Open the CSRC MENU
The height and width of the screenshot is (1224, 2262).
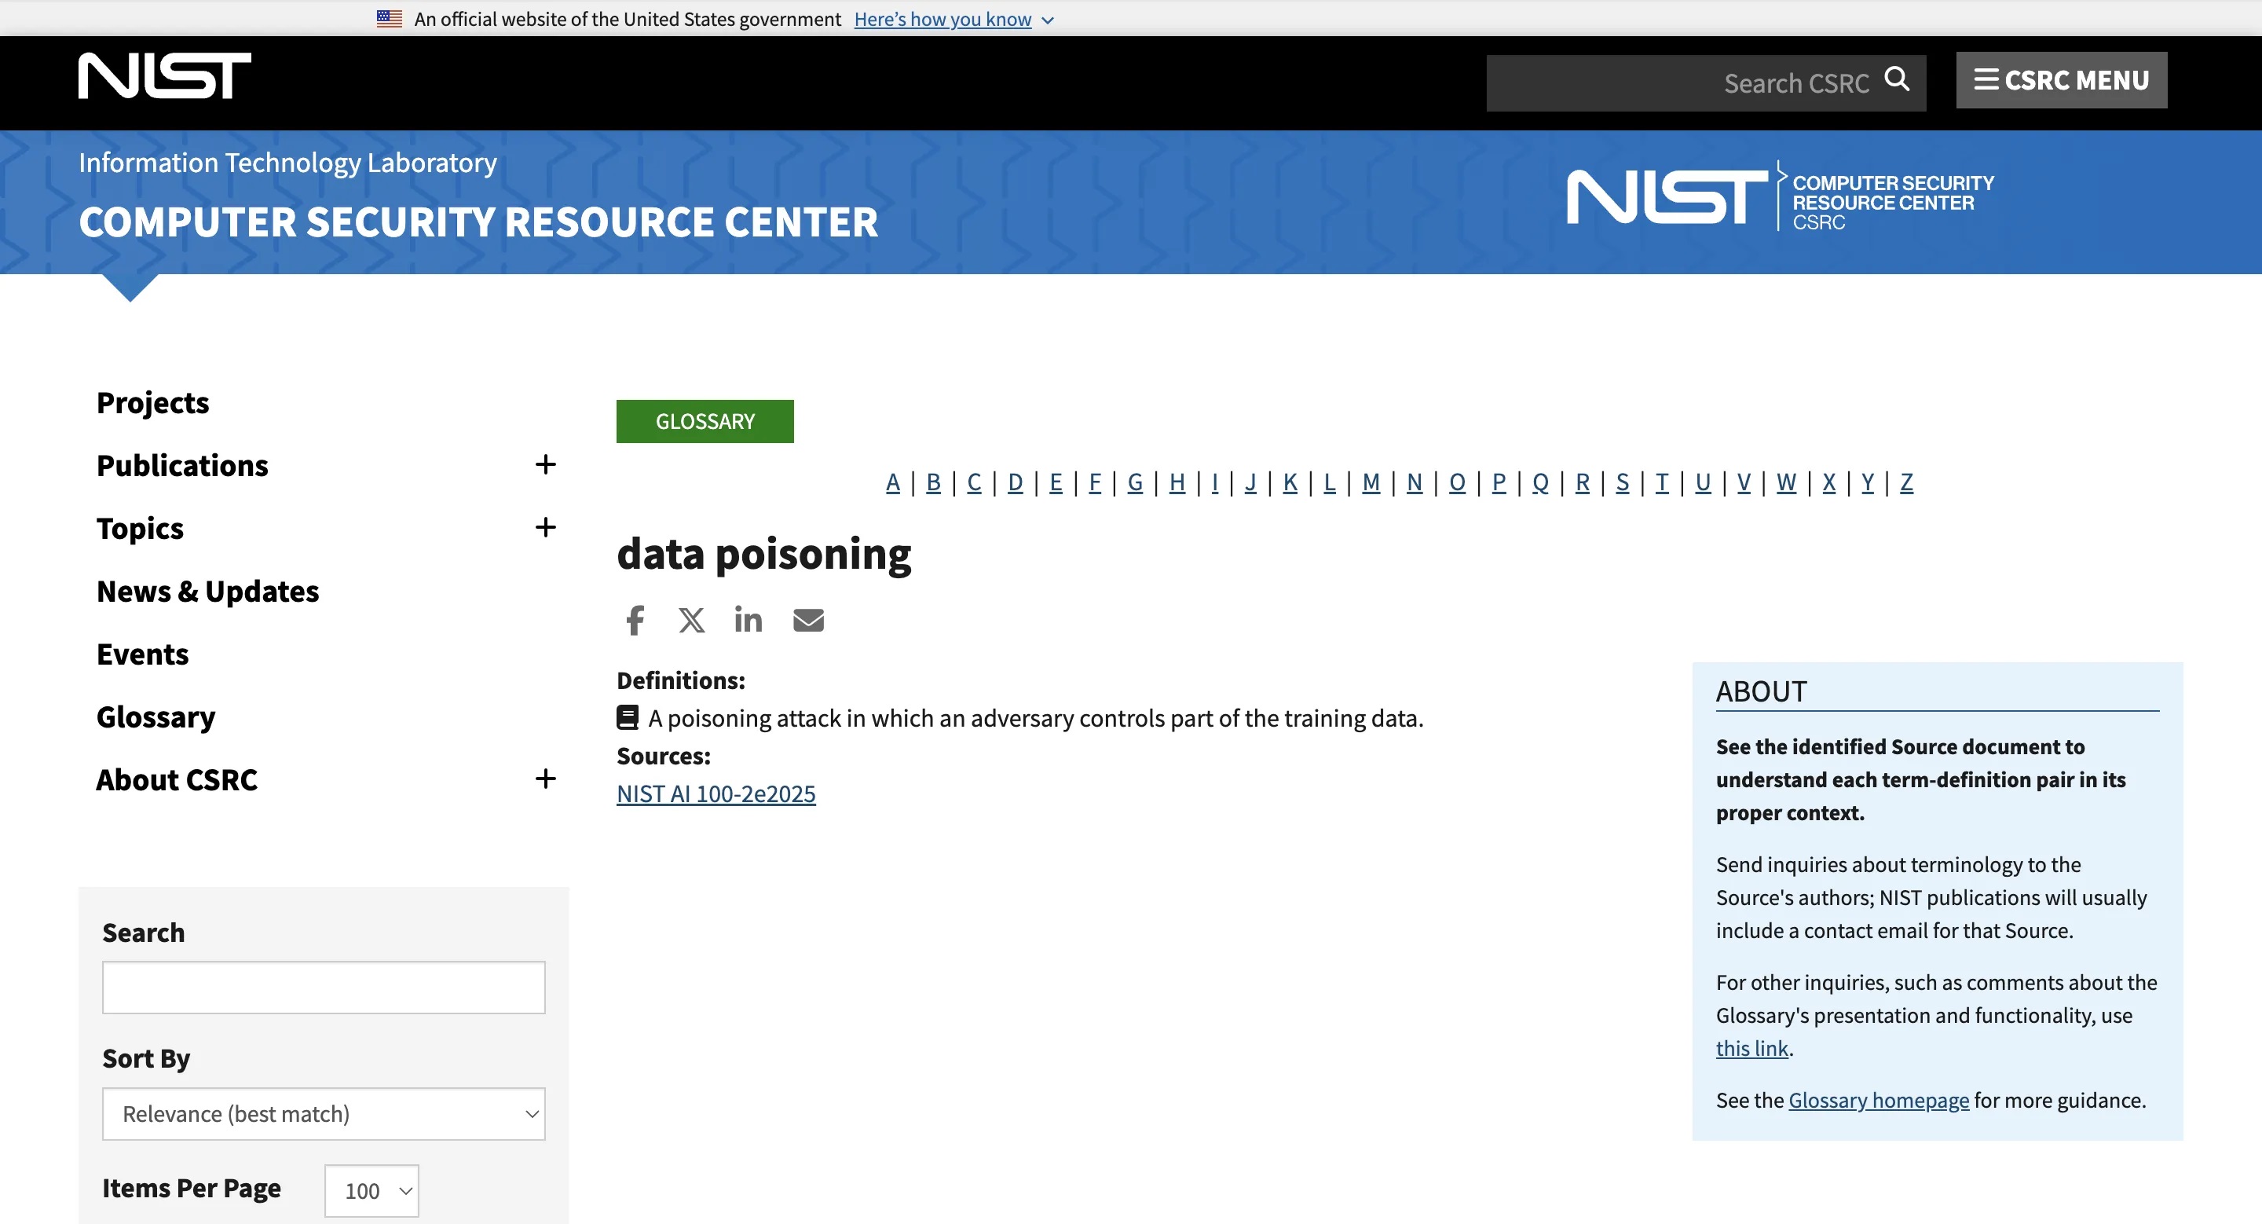click(x=2061, y=80)
